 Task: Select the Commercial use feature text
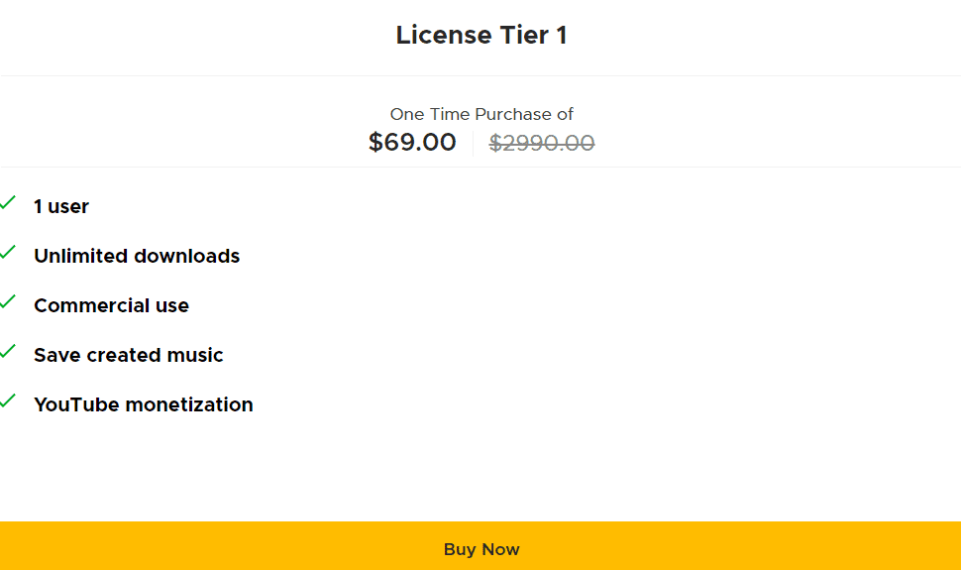(x=111, y=306)
